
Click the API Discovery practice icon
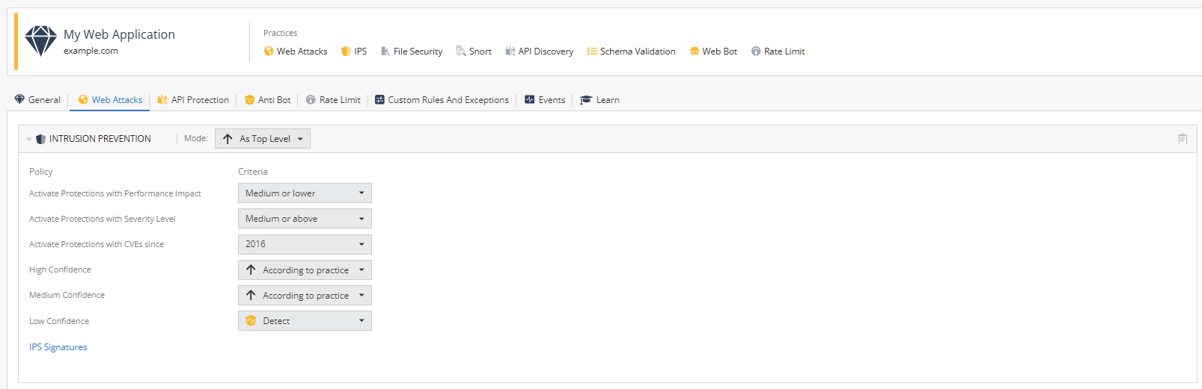coord(510,52)
